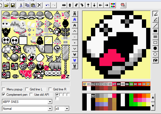Select palette entry 07
The width and height of the screenshot is (161, 114).
click(x=114, y=84)
